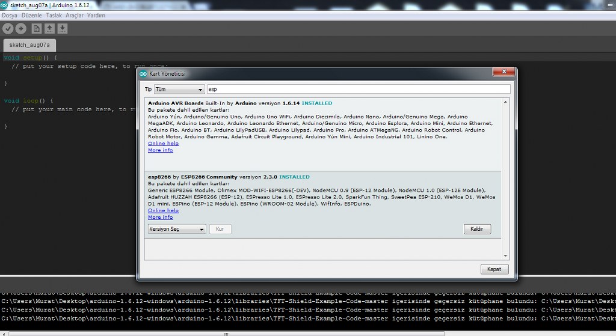Click the 'Generic ESP8266 Module' board list text
The height and width of the screenshot is (336, 616).
(x=180, y=190)
